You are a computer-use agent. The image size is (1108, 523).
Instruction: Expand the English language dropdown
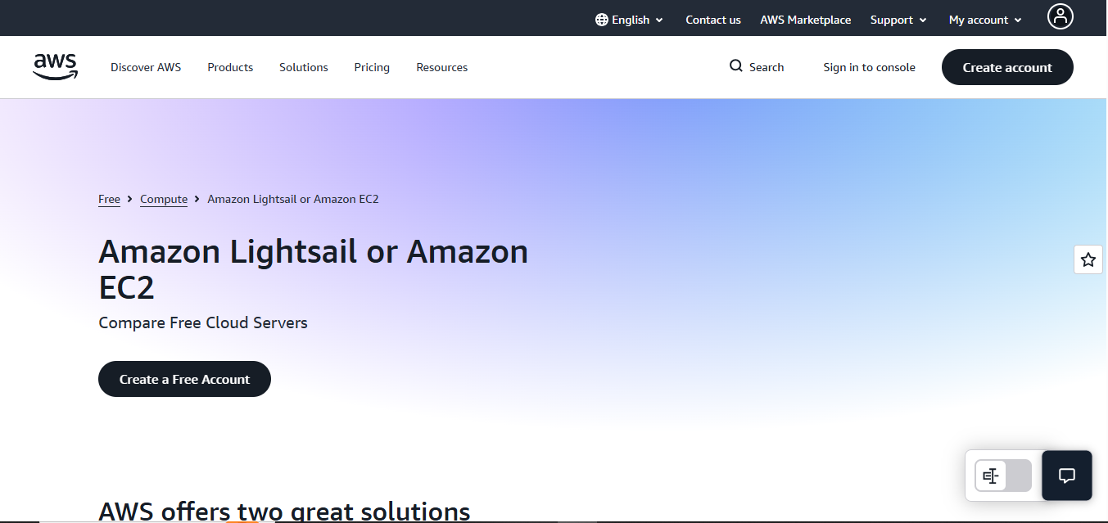(630, 20)
